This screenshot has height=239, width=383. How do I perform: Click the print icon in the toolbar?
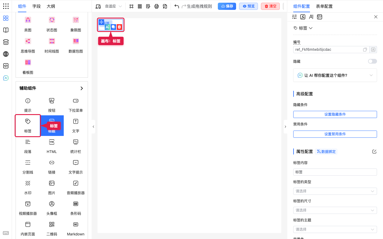pos(156,6)
